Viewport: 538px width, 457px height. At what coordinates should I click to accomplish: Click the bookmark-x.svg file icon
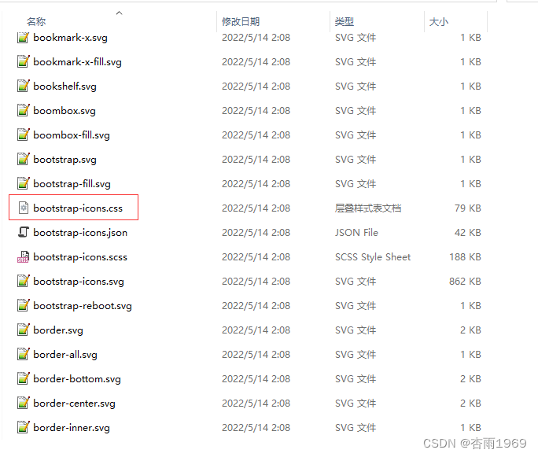click(x=24, y=38)
